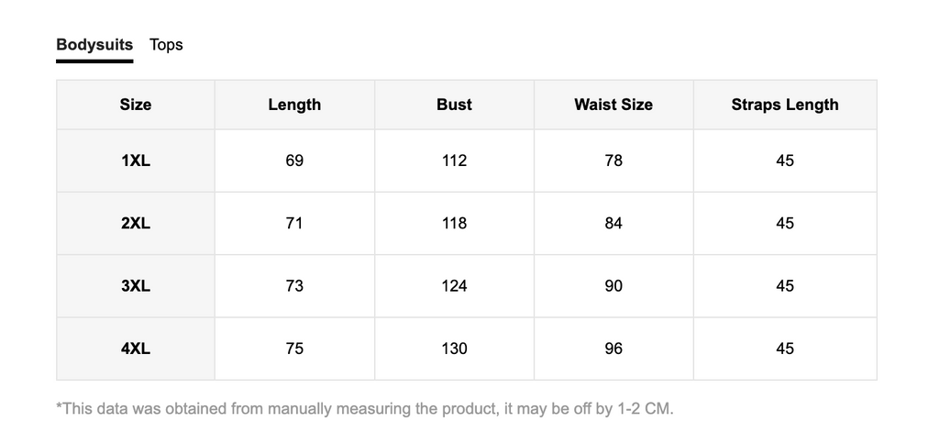Select the 3XL size row label
The width and height of the screenshot is (939, 432).
[136, 286]
